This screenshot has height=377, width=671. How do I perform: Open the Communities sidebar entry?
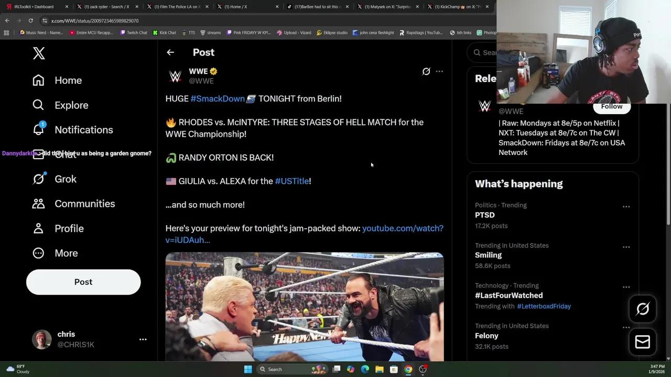coord(73,204)
